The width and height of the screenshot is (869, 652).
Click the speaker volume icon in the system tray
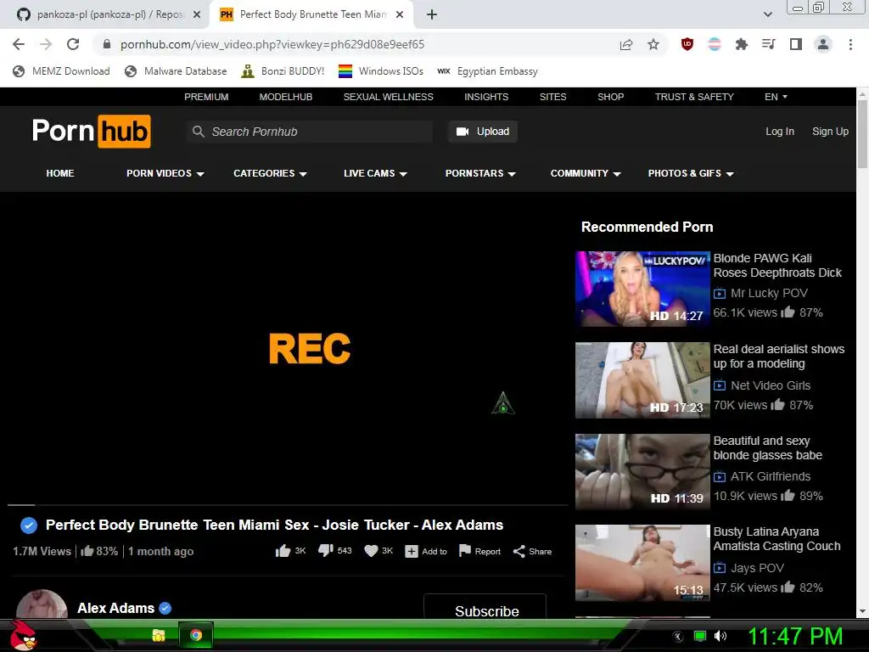click(720, 636)
